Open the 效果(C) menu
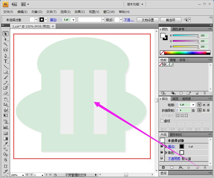 (80, 12)
